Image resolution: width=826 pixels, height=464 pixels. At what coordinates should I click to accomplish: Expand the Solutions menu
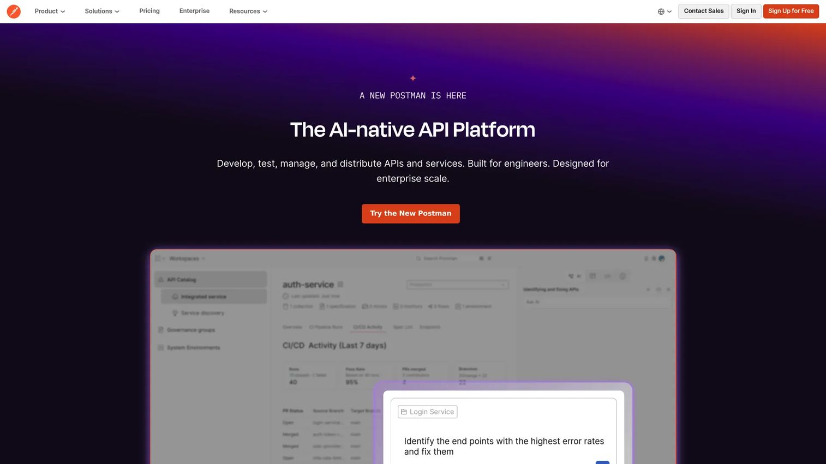pyautogui.click(x=102, y=11)
